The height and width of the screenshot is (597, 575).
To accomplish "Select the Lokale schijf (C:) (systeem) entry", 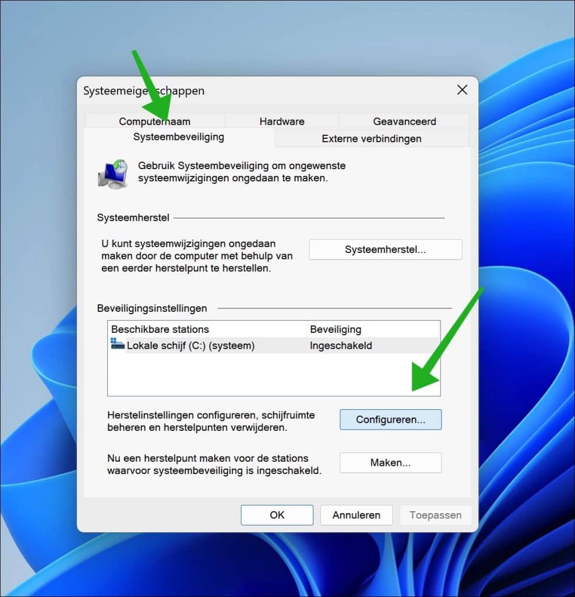I will point(204,345).
